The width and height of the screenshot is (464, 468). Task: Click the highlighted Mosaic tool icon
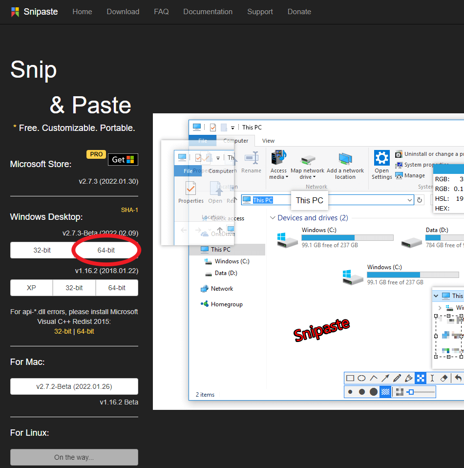[421, 378]
